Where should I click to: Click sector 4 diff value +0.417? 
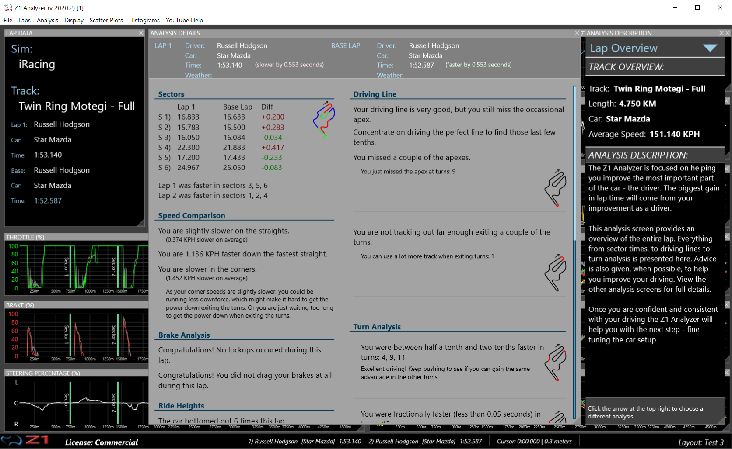click(x=273, y=148)
